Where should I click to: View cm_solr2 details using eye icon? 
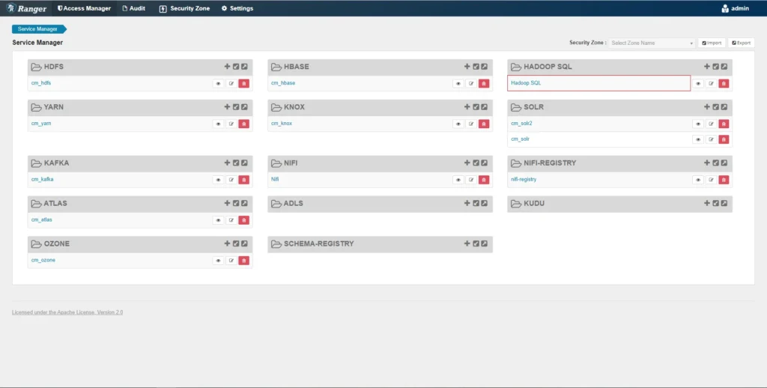point(698,124)
